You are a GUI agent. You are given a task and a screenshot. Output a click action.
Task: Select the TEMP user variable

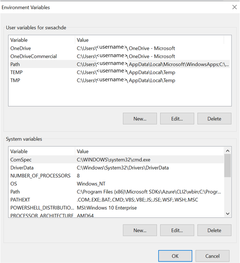coord(120,72)
